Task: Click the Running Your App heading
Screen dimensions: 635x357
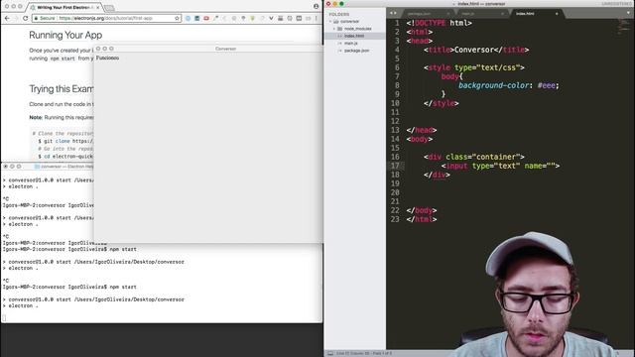Action: point(65,36)
